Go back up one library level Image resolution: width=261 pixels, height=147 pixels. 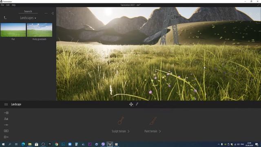click(x=5, y=18)
